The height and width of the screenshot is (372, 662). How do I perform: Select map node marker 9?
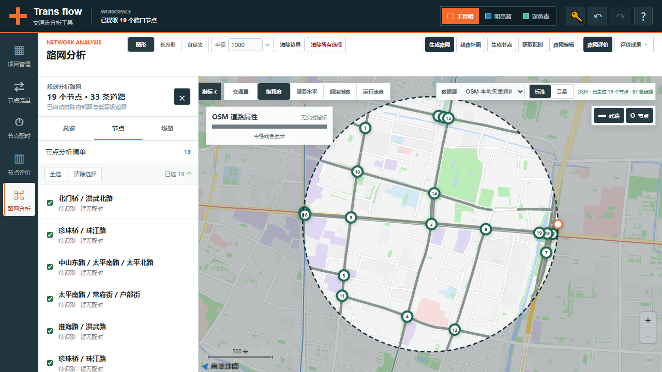(x=351, y=218)
